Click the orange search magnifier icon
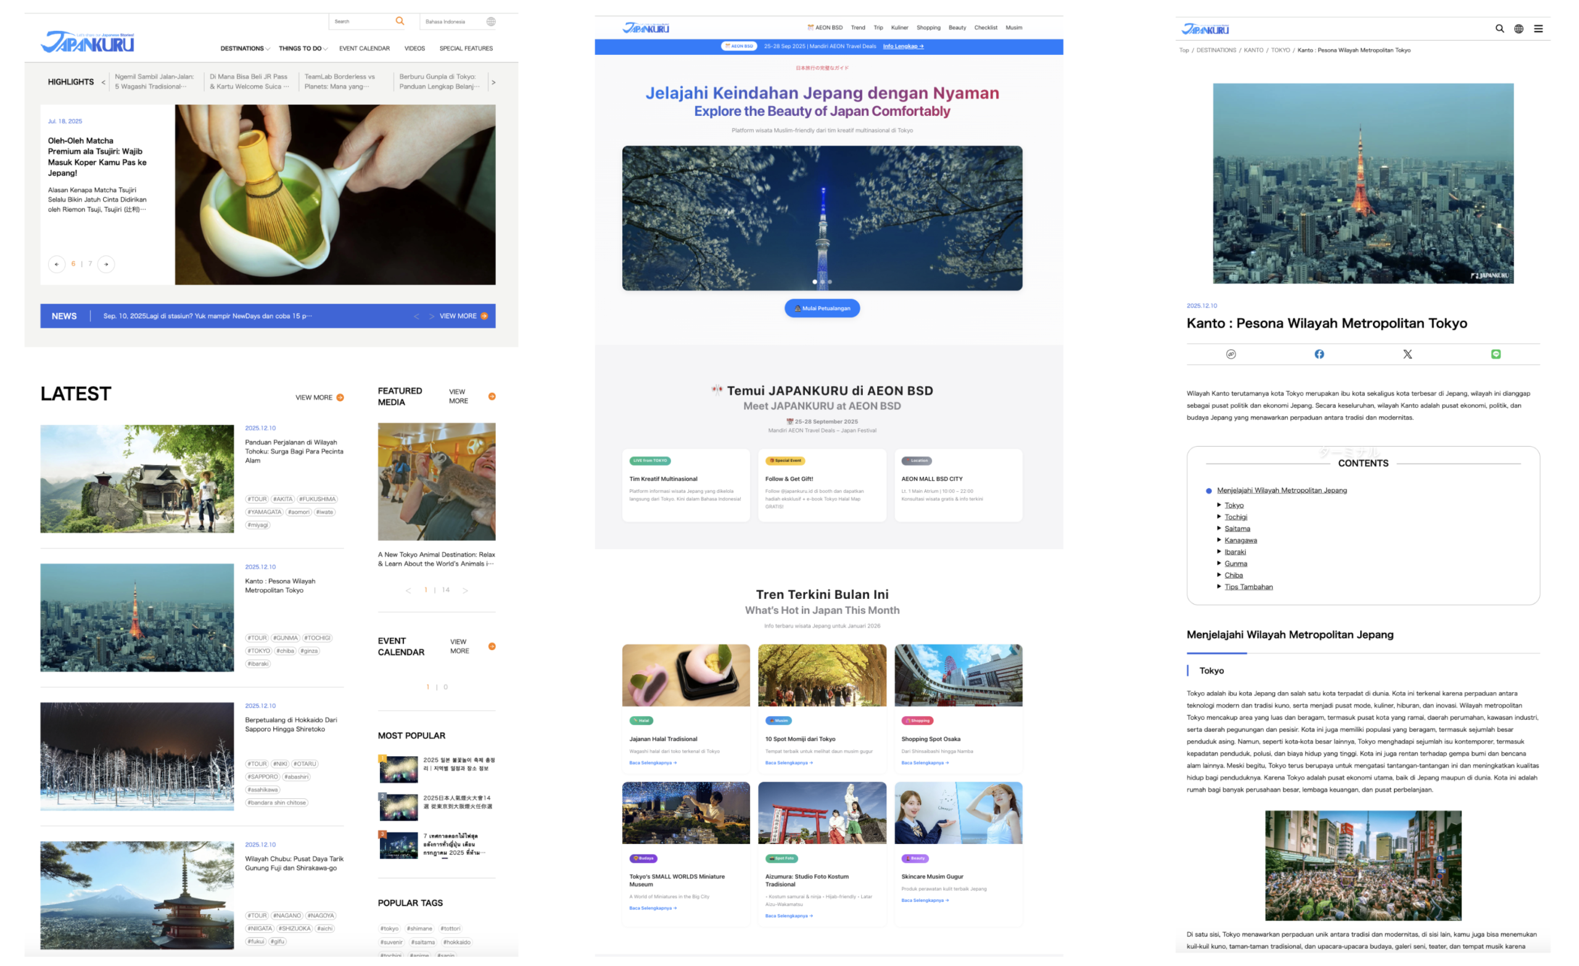Screen dimensions: 1579x966 (x=400, y=21)
